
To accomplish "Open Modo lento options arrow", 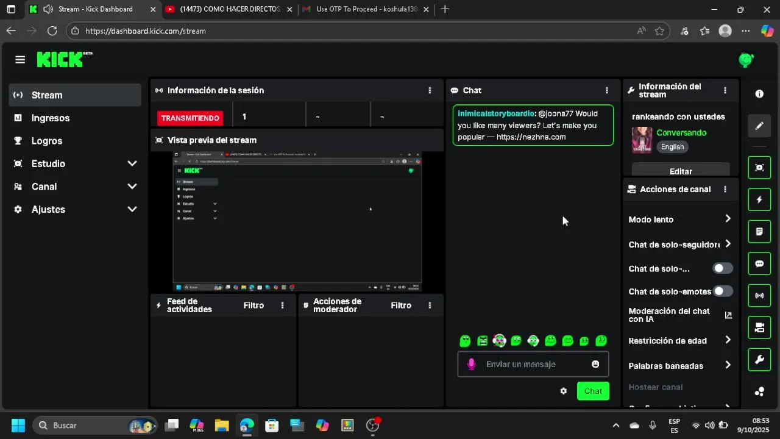I will click(728, 219).
